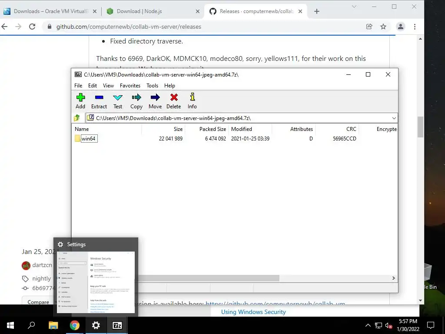The image size is (445, 334).
Task: Open the Edit menu
Action: (x=93, y=86)
